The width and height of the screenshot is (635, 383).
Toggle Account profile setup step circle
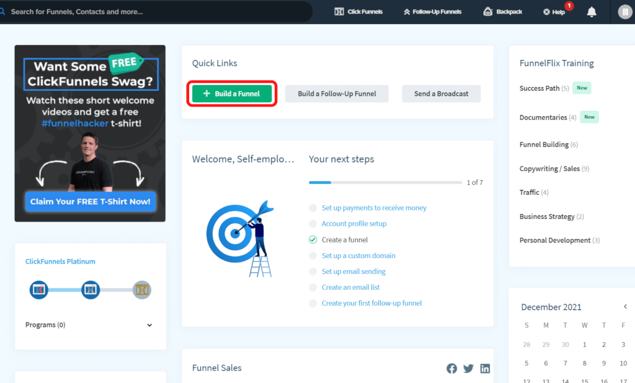coord(313,224)
